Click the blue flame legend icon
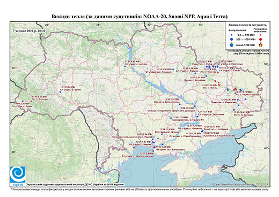 [x=232, y=44]
